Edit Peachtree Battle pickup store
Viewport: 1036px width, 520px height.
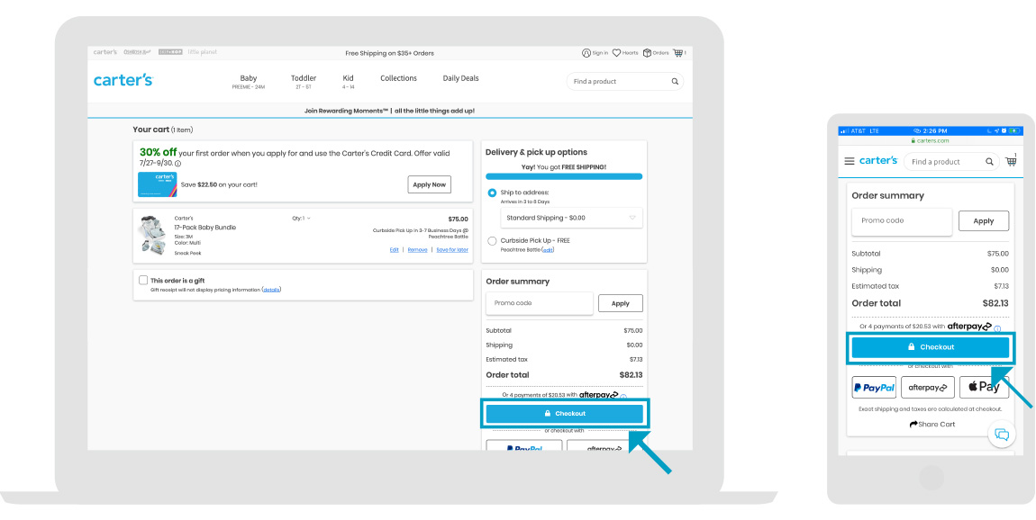pos(549,250)
